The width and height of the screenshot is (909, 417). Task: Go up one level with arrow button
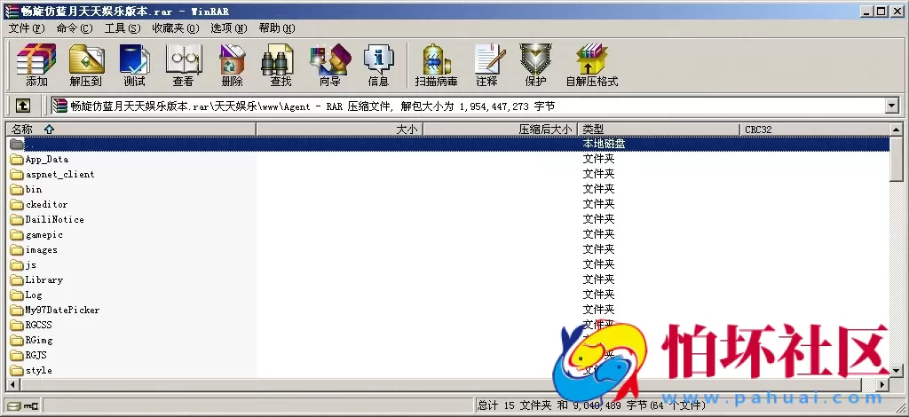[x=22, y=106]
